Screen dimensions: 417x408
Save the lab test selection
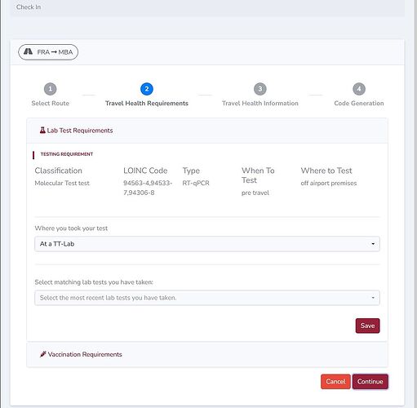coord(367,326)
